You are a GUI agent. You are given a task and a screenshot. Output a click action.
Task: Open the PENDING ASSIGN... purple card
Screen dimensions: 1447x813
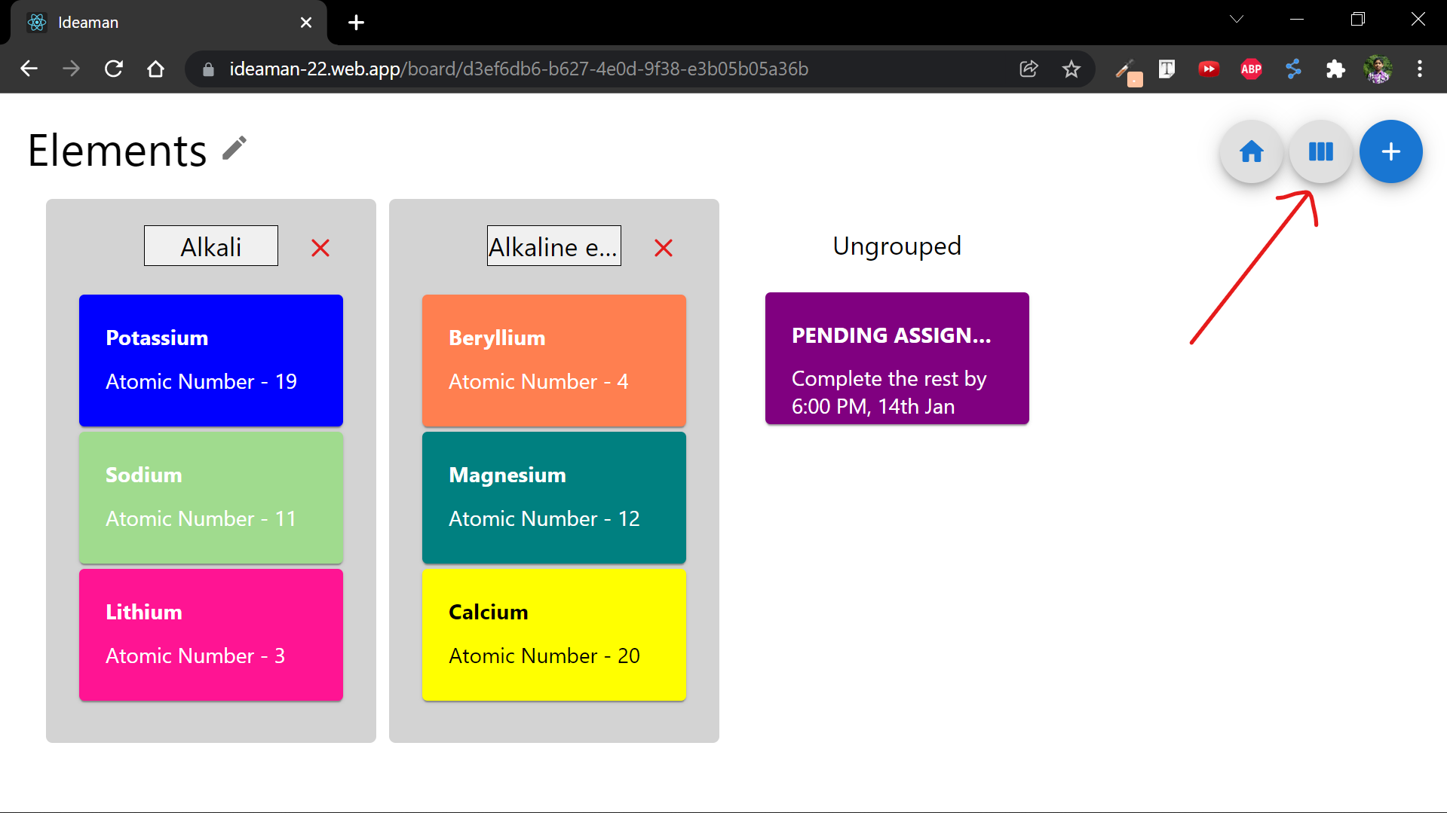click(897, 358)
